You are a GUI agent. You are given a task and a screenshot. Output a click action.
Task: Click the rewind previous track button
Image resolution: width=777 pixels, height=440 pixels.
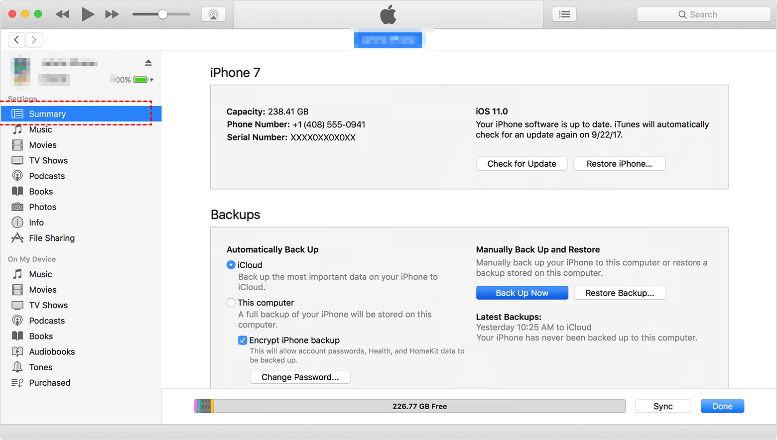[62, 14]
